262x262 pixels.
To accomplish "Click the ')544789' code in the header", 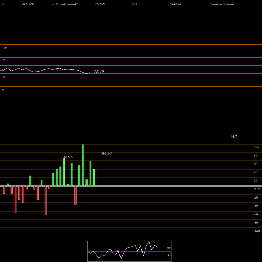I will click(x=174, y=4).
